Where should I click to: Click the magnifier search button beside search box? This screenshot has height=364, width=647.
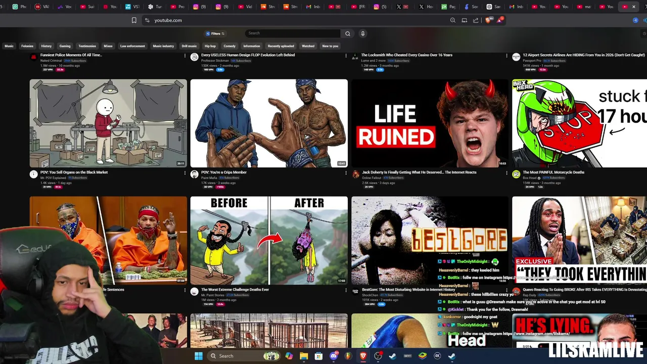[x=347, y=33]
